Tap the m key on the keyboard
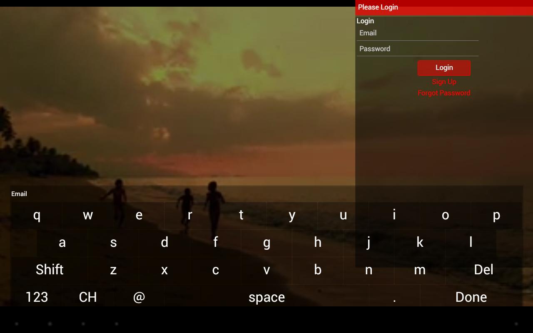The height and width of the screenshot is (333, 533). coord(420,270)
